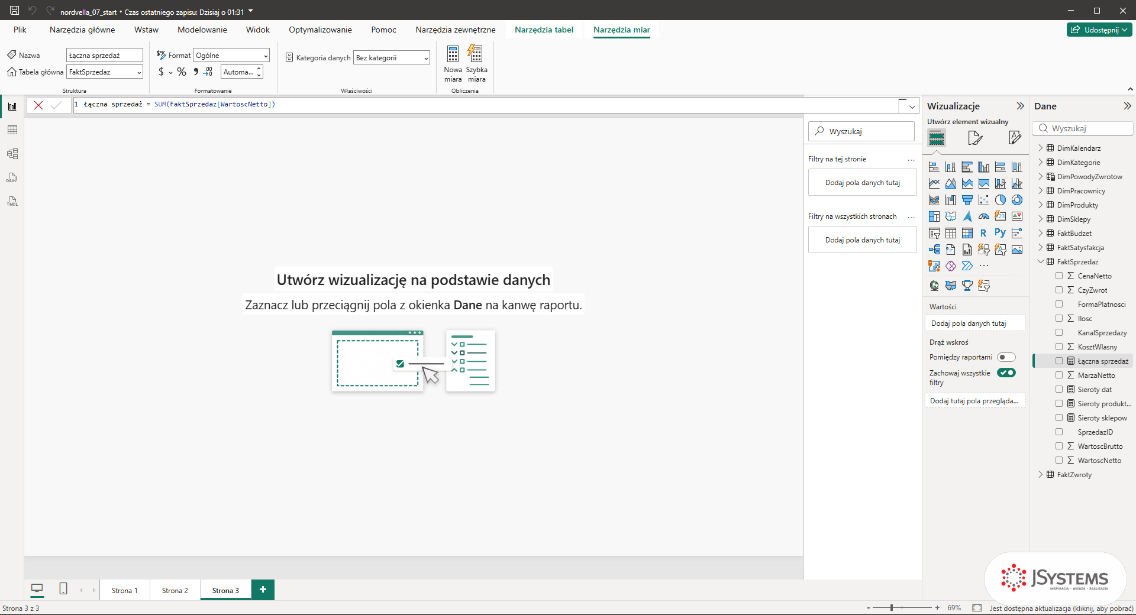Apply percentage format

coord(181,72)
